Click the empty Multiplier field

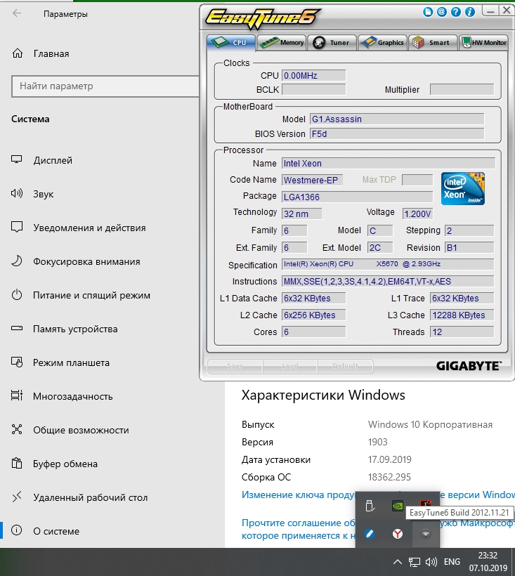(462, 89)
